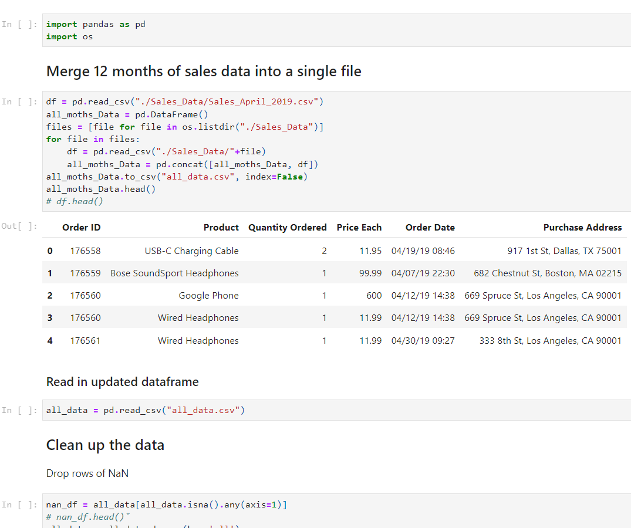Click the Purchase Address column header
631x528 pixels.
582,228
